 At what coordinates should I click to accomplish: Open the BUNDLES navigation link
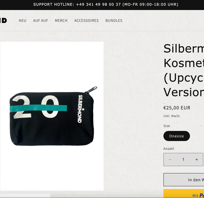114,21
